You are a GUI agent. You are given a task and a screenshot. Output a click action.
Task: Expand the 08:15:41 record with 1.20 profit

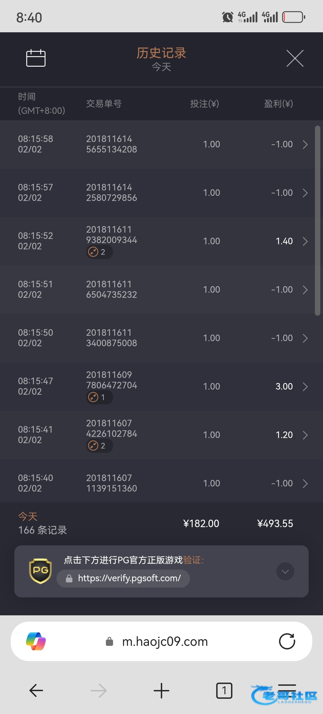click(305, 435)
